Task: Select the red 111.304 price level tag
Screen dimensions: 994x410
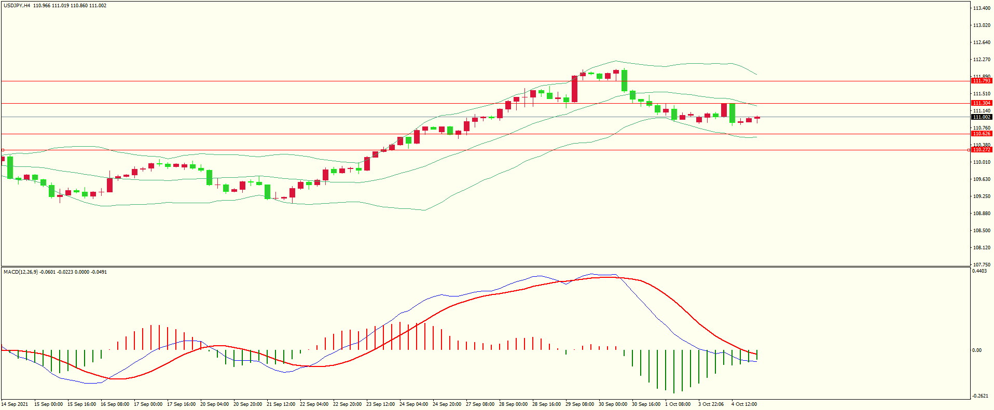Action: coord(982,103)
